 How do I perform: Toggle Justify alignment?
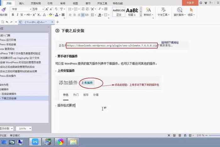[x=83, y=15]
